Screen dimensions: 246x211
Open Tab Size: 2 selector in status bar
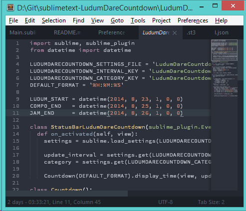(211, 202)
